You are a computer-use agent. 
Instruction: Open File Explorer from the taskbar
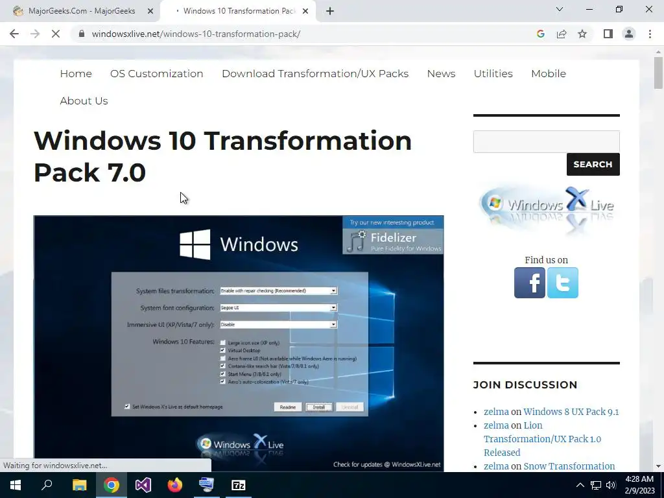point(79,485)
